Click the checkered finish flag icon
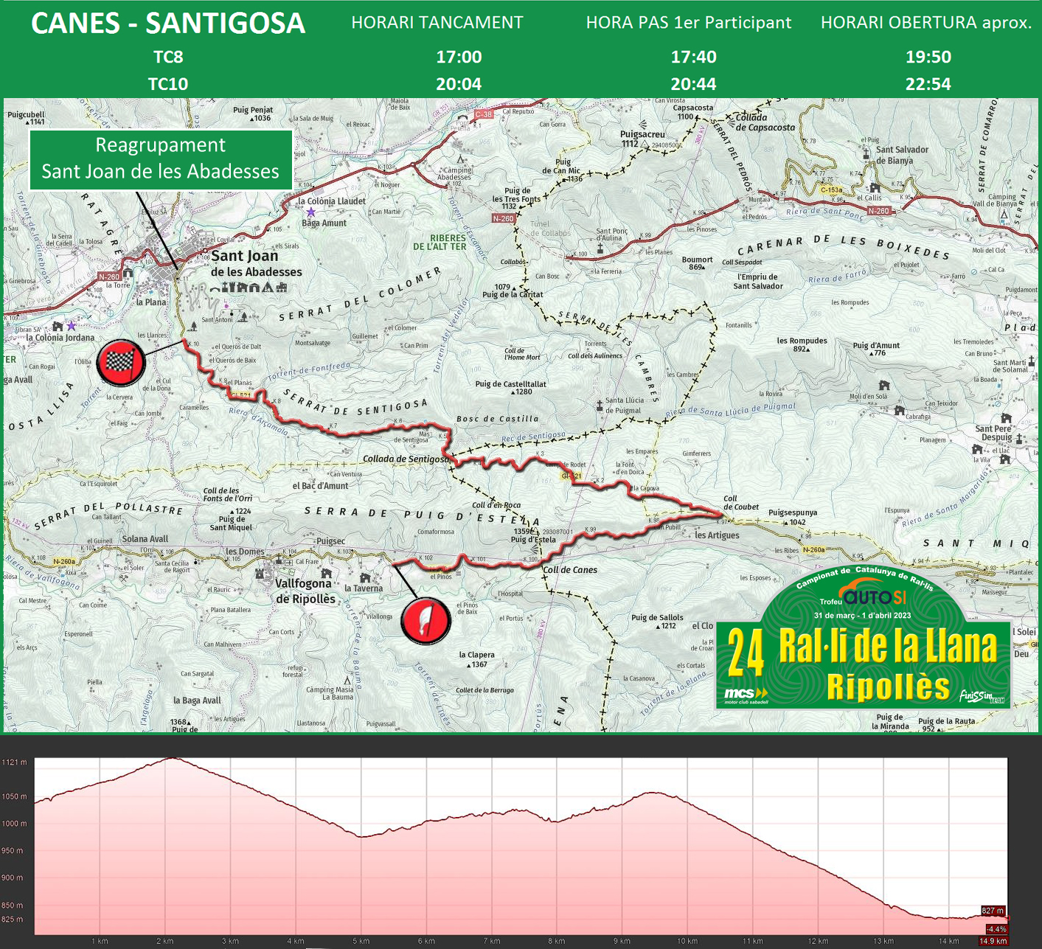1042x949 pixels. tap(120, 363)
